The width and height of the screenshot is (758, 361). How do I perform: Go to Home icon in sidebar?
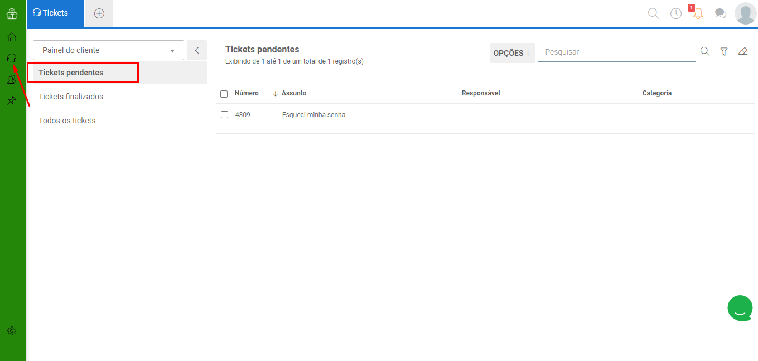tap(12, 37)
